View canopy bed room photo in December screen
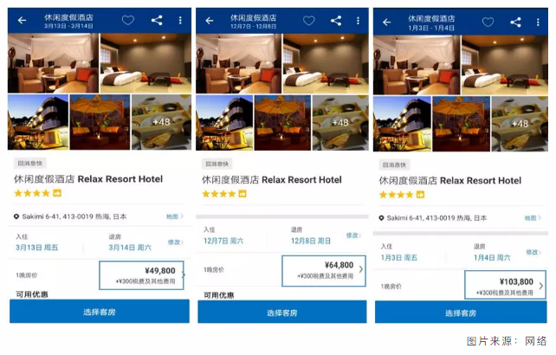This screenshot has height=355, width=556. [x=238, y=63]
